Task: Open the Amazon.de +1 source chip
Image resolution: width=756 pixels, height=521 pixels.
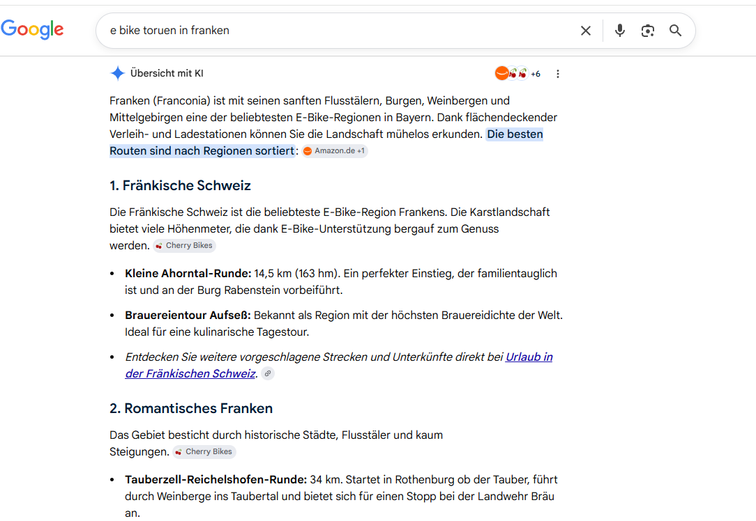Action: coord(335,150)
